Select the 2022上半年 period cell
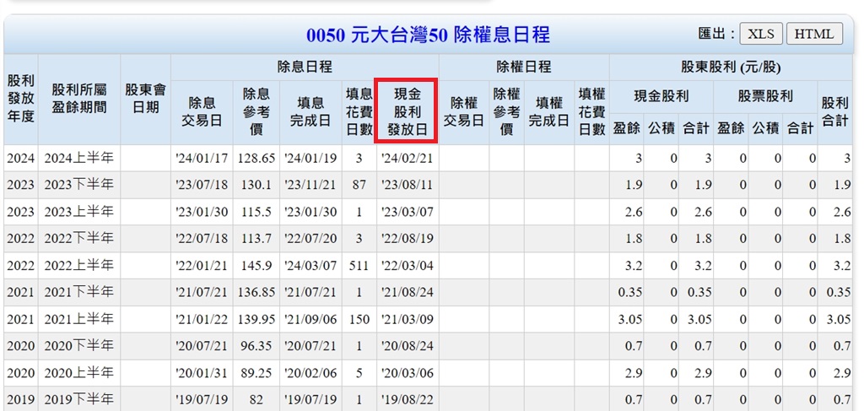Viewport: 864px width, 411px height. [x=79, y=266]
